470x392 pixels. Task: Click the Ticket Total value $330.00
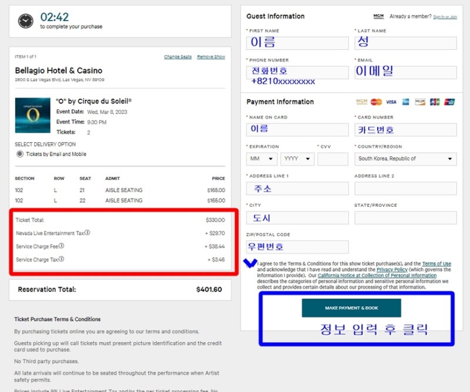pos(215,220)
